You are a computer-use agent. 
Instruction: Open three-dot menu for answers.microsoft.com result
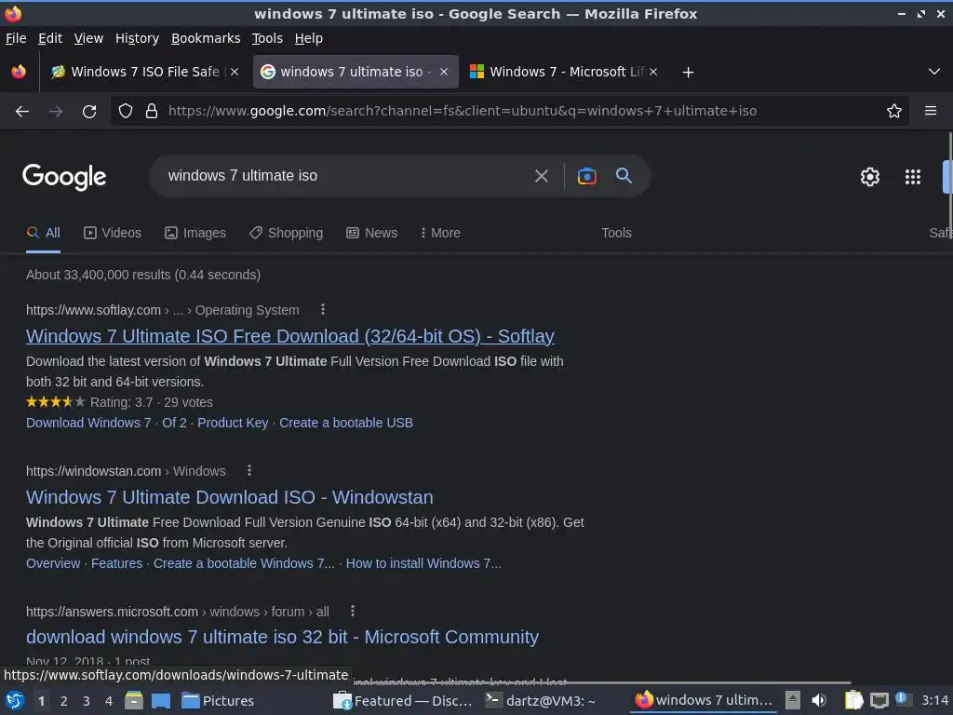point(353,611)
